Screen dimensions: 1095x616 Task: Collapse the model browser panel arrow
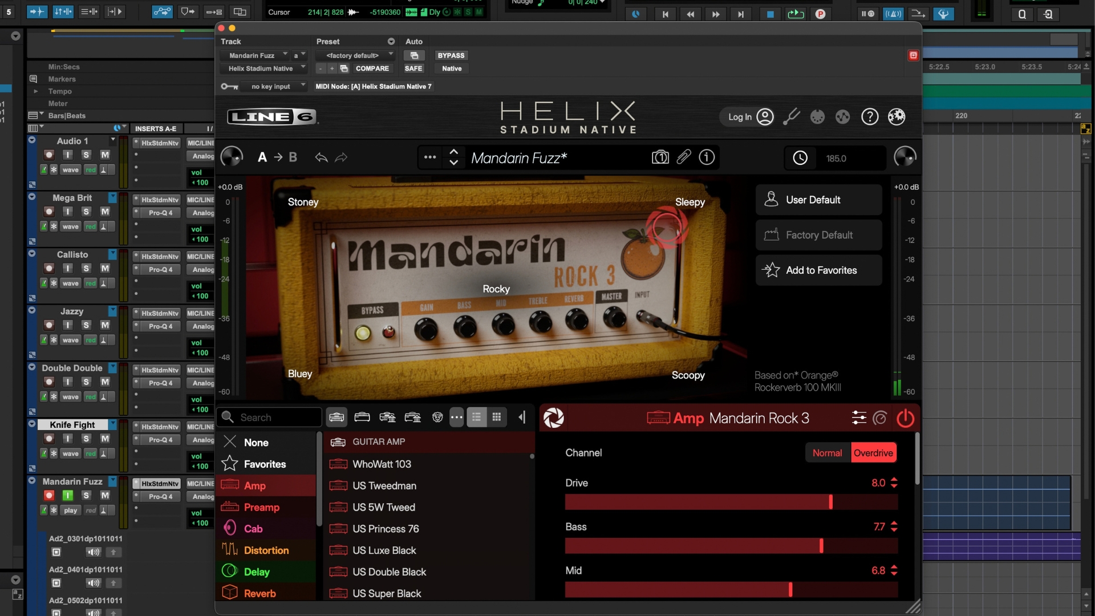[522, 418]
